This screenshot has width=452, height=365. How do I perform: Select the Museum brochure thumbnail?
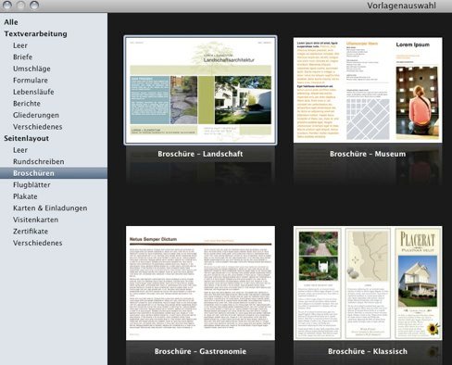tap(368, 90)
